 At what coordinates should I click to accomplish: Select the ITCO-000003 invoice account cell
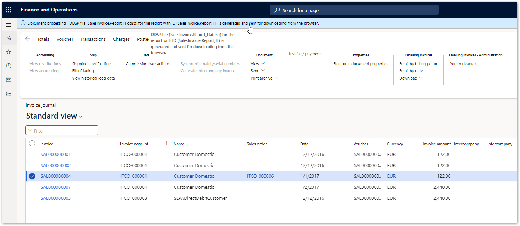134,198
